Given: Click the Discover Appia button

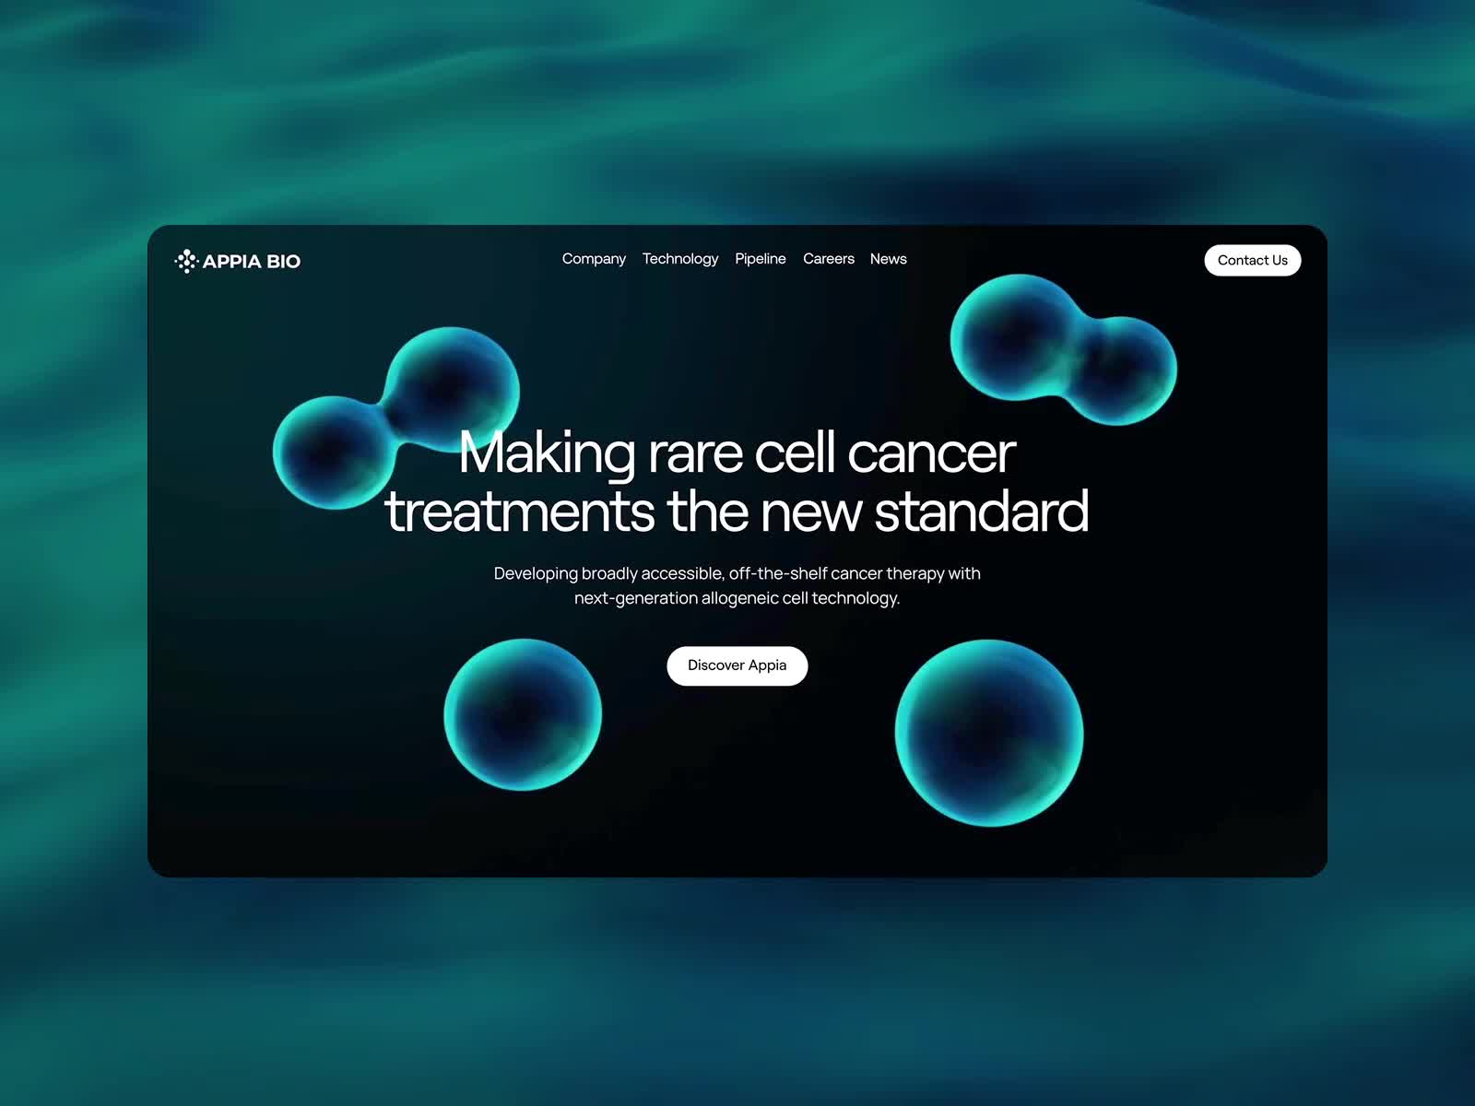Looking at the screenshot, I should (737, 665).
